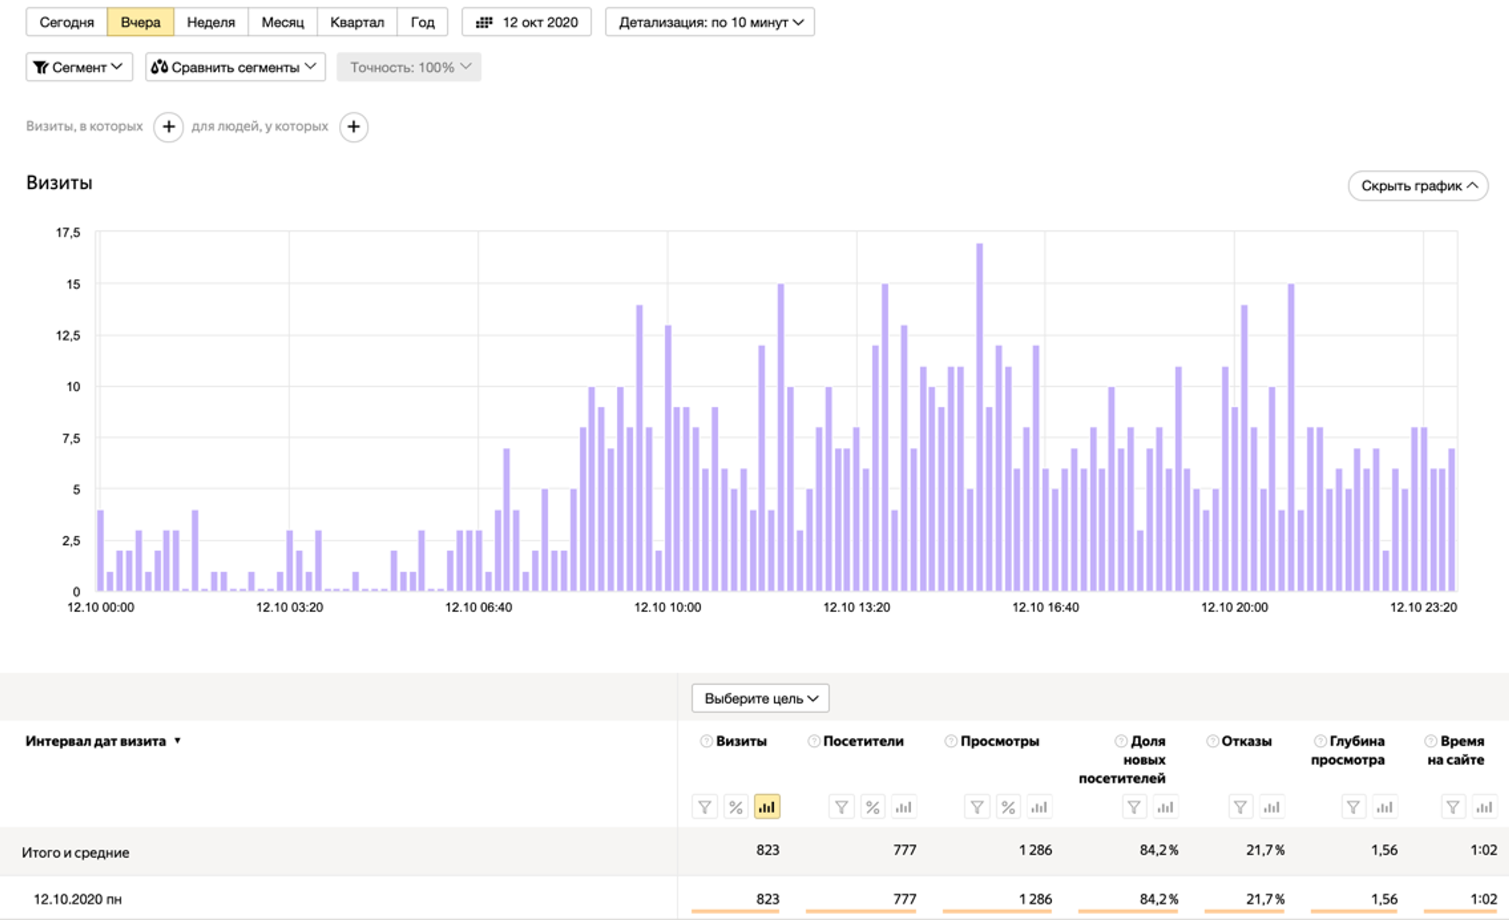
Task: Open the Детализация: по 10 минут dropdown
Action: (x=710, y=22)
